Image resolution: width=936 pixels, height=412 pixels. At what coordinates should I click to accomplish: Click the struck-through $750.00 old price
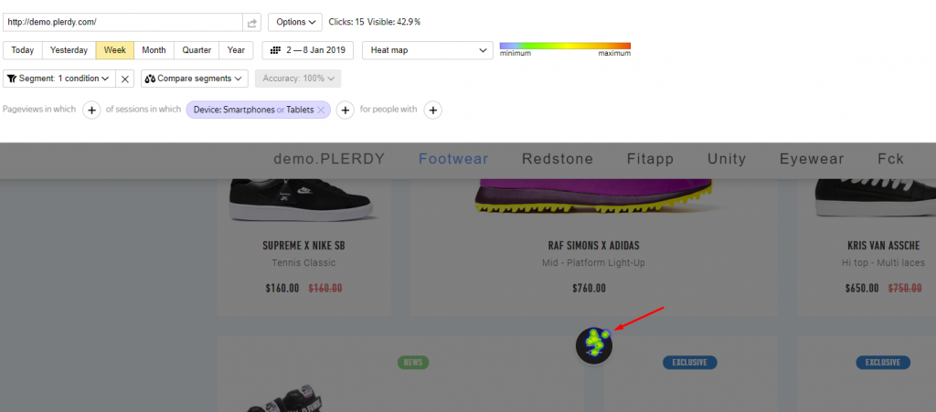[x=905, y=289]
